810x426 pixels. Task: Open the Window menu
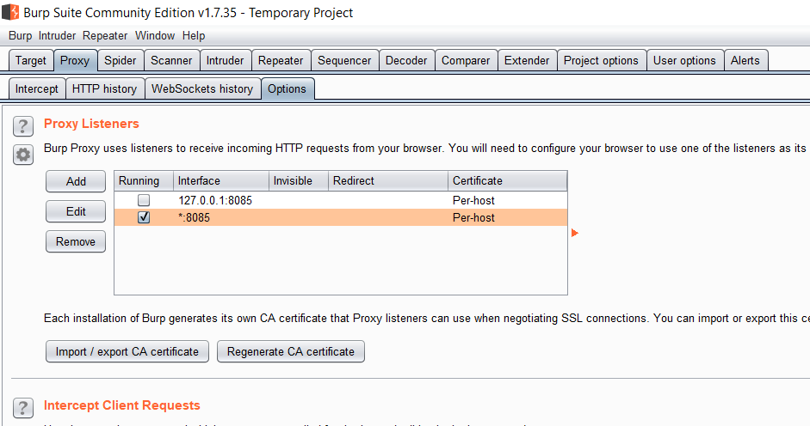point(155,35)
